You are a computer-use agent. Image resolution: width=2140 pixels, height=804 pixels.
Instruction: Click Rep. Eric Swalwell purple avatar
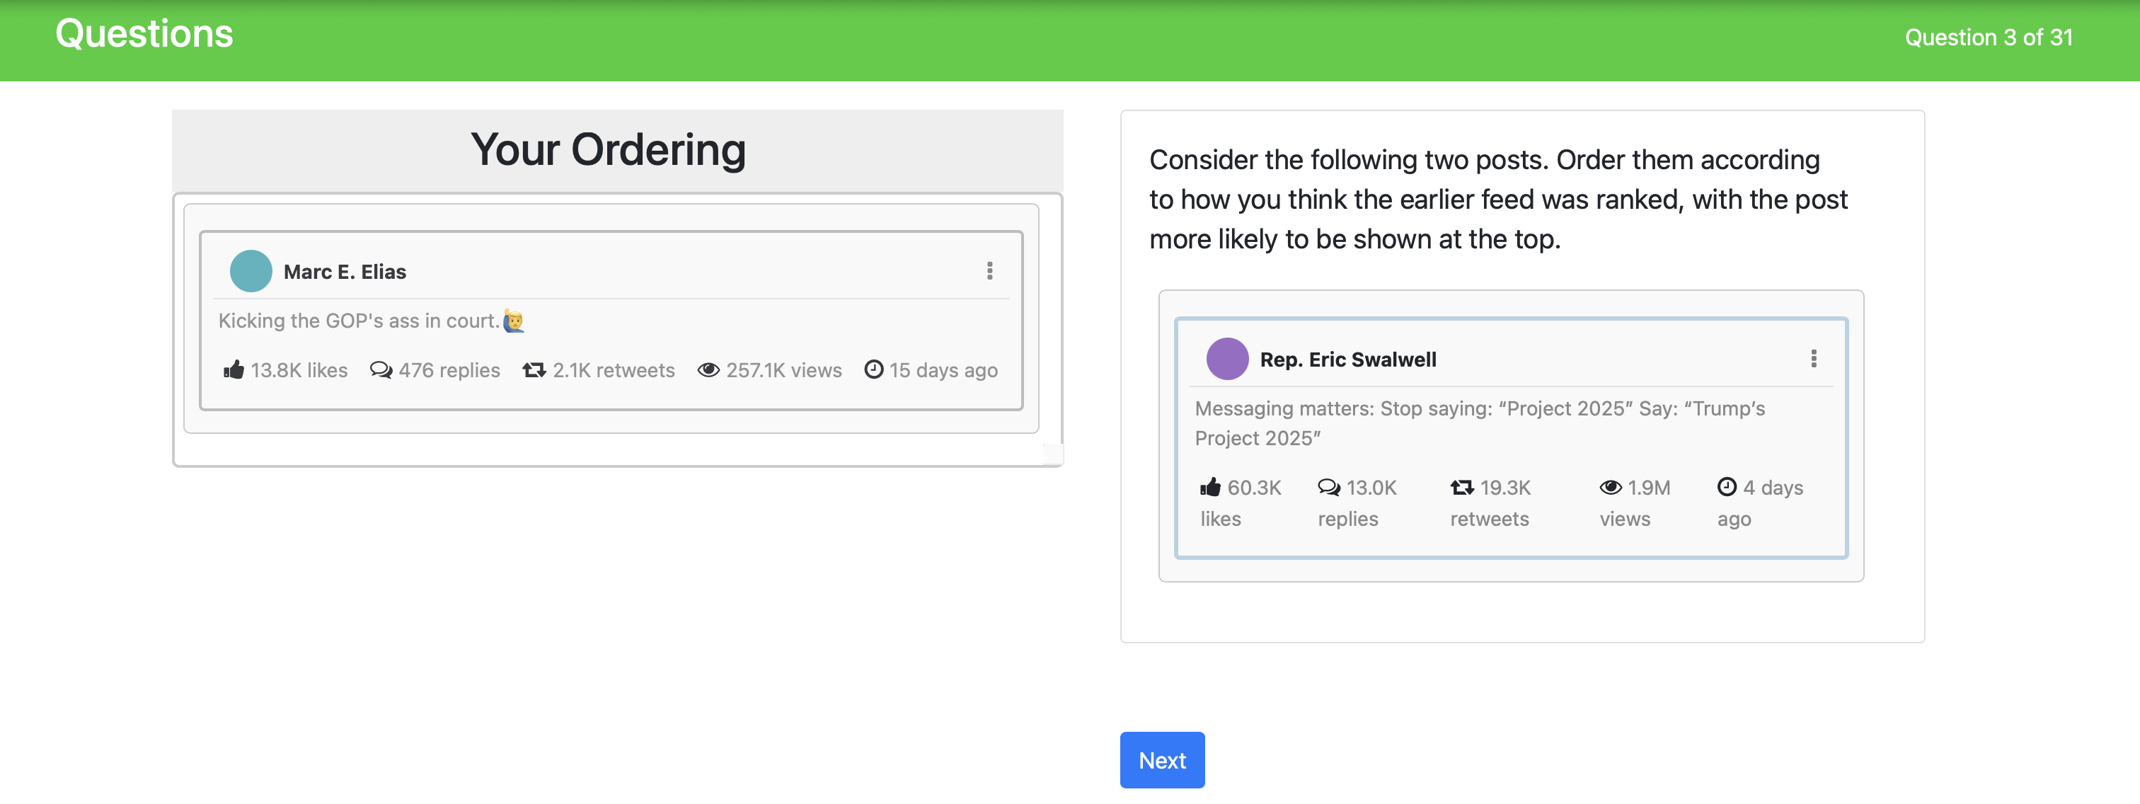click(1227, 359)
